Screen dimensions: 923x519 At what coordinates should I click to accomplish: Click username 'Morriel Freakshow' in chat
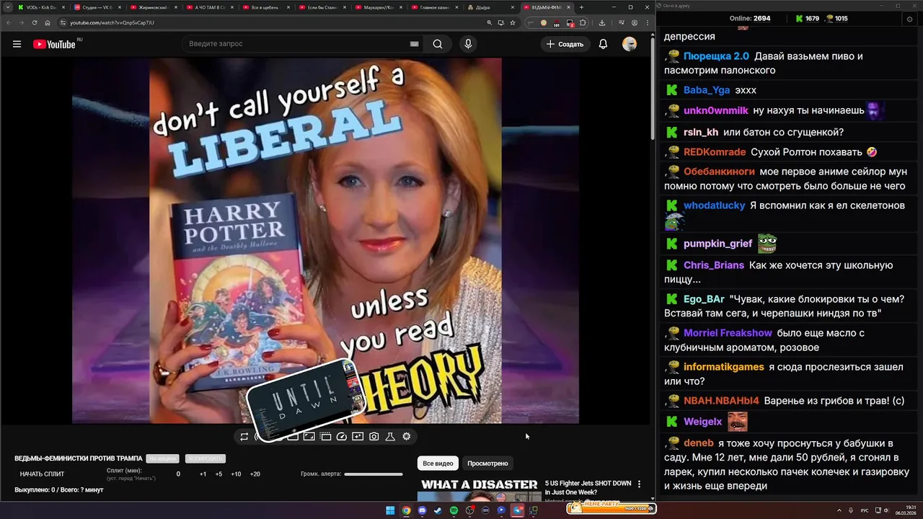(x=728, y=333)
